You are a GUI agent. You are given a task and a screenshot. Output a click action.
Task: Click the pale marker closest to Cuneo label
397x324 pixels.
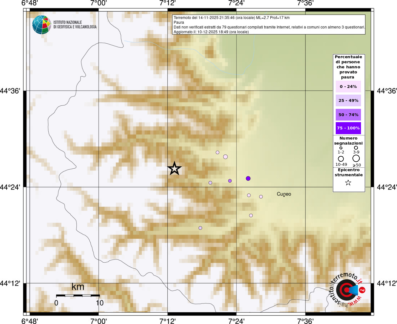[x=261, y=197]
